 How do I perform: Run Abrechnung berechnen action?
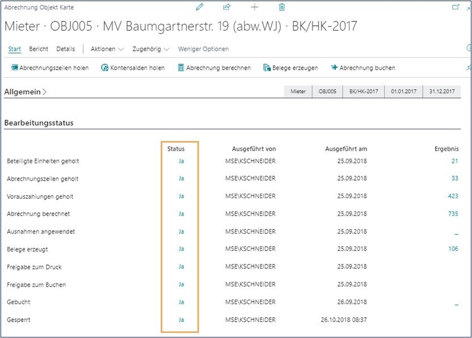point(214,68)
